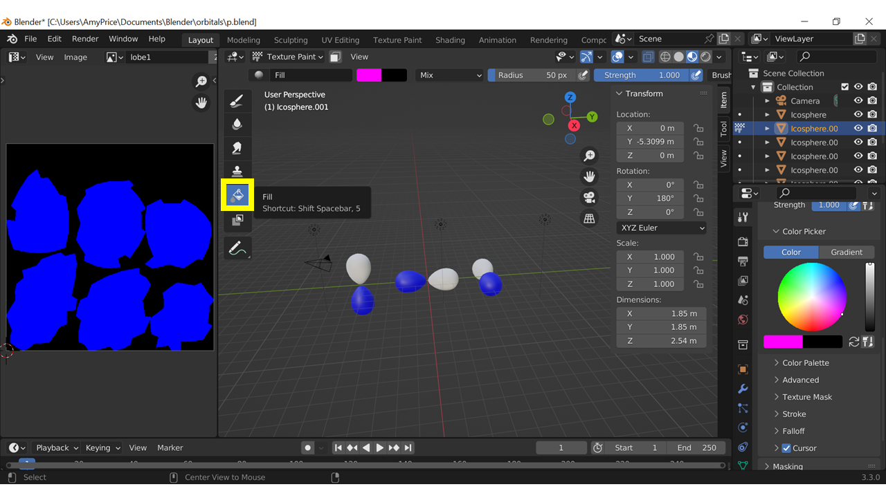Disable rendering for Icosphere camera icon
Screen dimensions: 886x498
click(x=872, y=115)
